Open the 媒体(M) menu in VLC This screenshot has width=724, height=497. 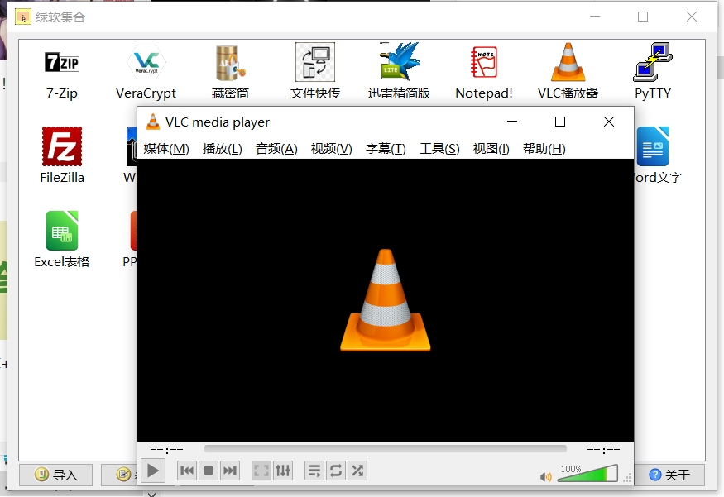coord(166,149)
